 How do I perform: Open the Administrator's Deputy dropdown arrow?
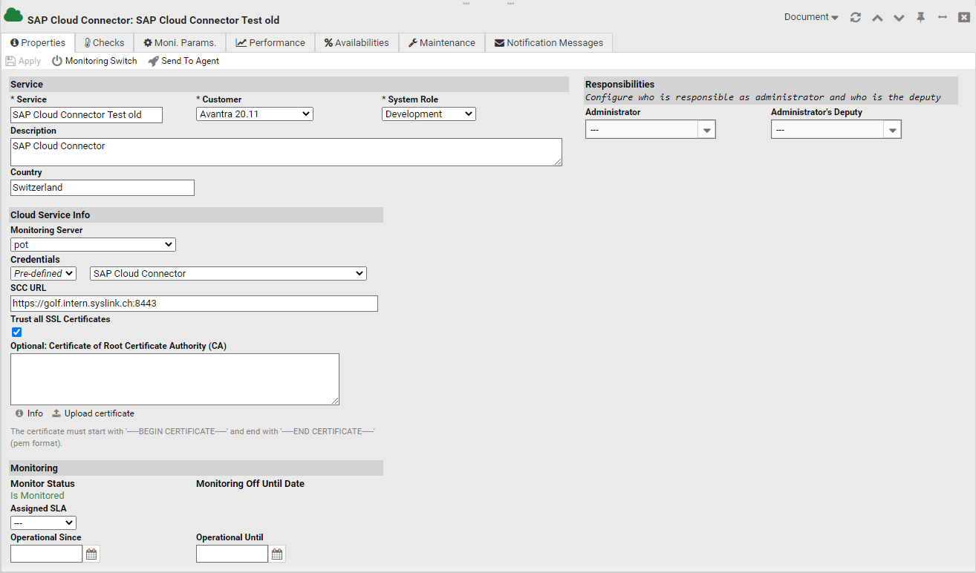point(893,131)
